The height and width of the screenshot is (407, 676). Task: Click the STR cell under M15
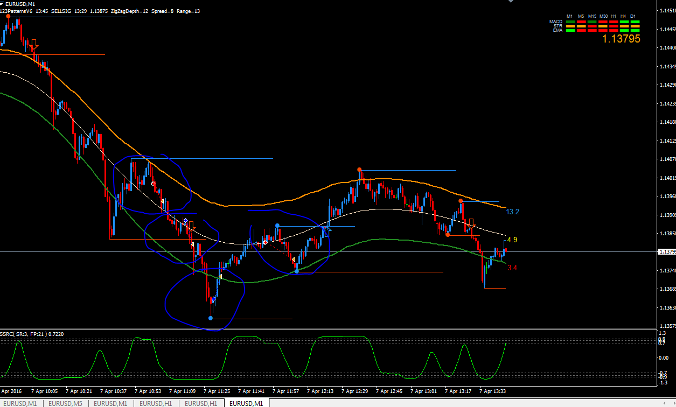pos(591,26)
